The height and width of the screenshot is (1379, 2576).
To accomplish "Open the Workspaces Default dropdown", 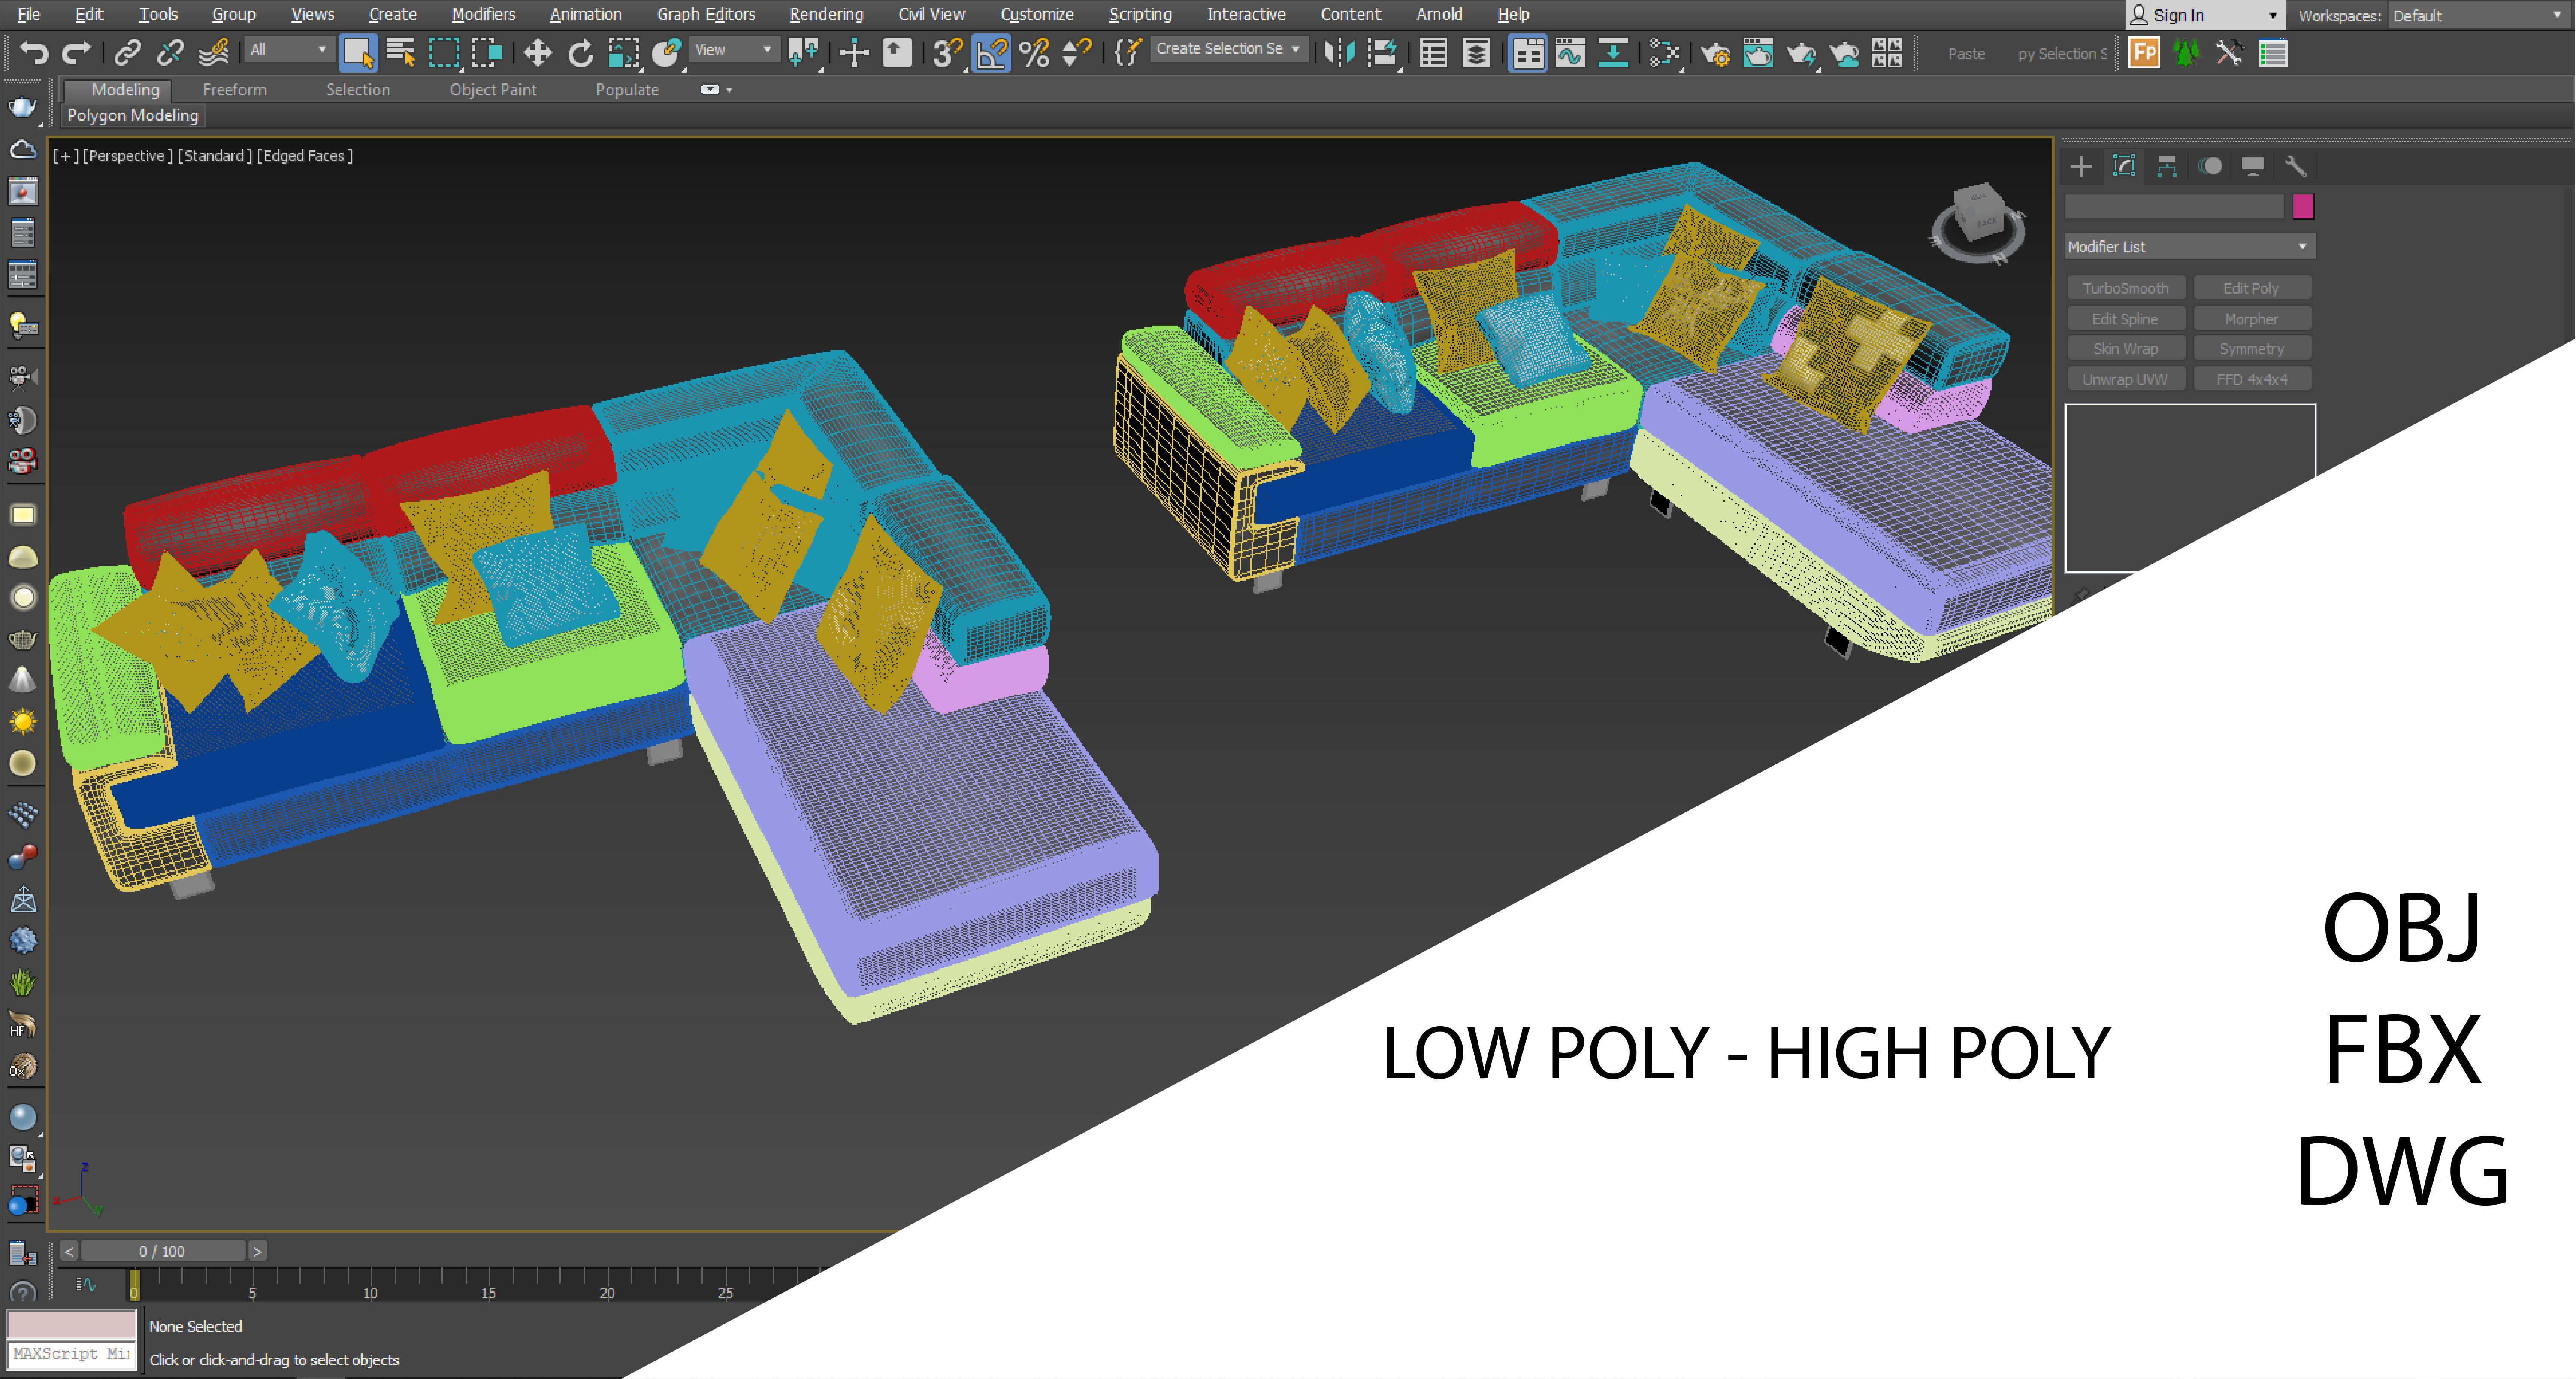I will click(x=2478, y=15).
